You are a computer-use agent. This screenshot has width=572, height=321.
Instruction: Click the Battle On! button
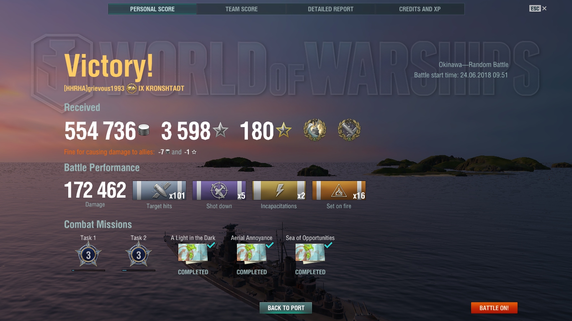click(494, 308)
